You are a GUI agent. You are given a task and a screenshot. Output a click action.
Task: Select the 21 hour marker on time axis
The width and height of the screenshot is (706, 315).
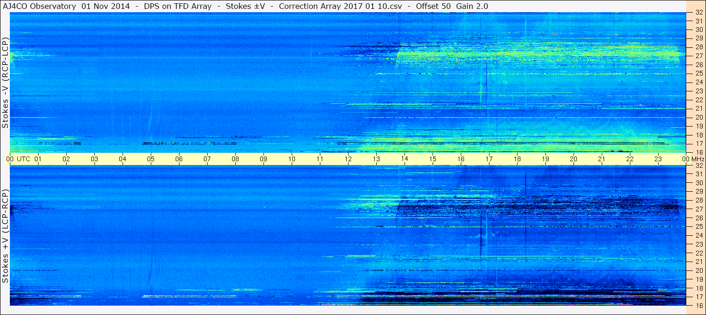coord(602,159)
